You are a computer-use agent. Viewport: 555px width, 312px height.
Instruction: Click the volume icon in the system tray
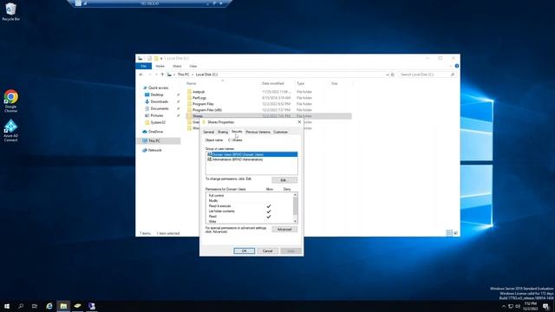[519, 306]
